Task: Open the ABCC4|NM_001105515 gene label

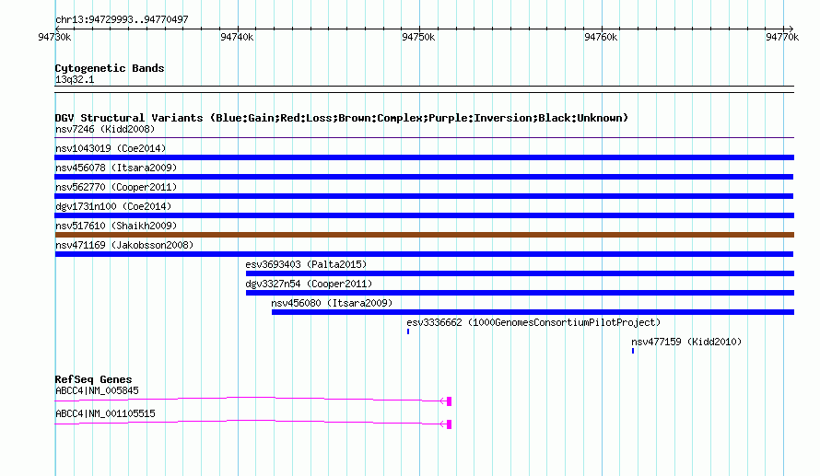Action: [x=105, y=413]
